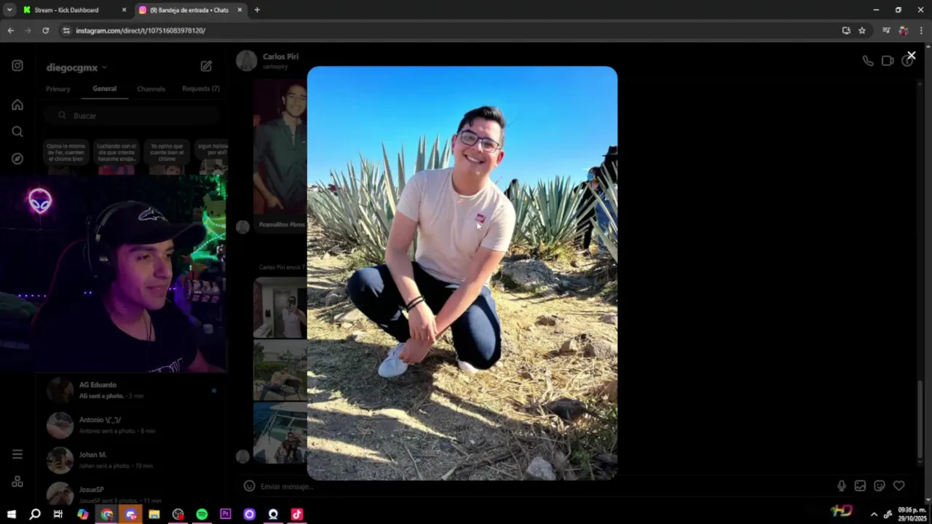Open File Explorer from the taskbar

click(x=154, y=515)
